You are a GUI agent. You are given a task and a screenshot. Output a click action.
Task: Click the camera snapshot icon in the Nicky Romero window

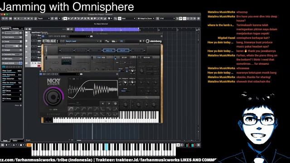click(x=81, y=74)
